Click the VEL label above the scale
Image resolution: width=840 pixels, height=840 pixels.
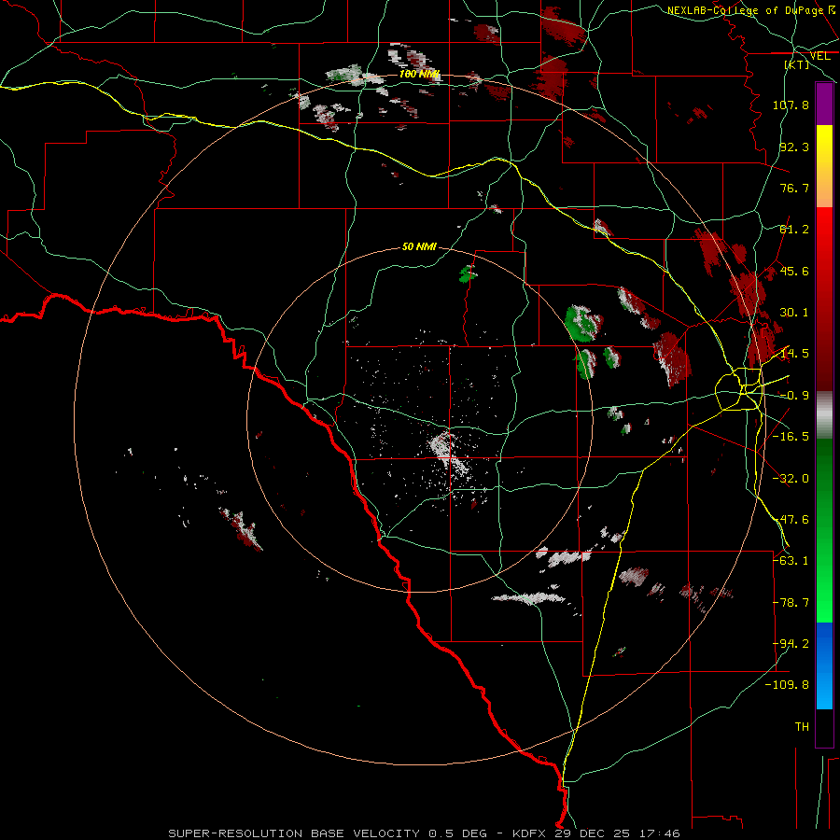tap(819, 56)
